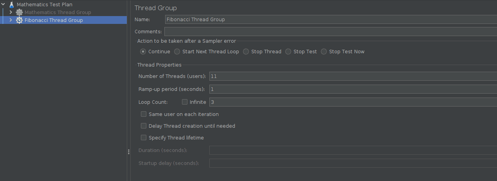Viewport: 497px width, 181px height.
Task: Choose the Stop Test Now option
Action: pyautogui.click(x=324, y=52)
